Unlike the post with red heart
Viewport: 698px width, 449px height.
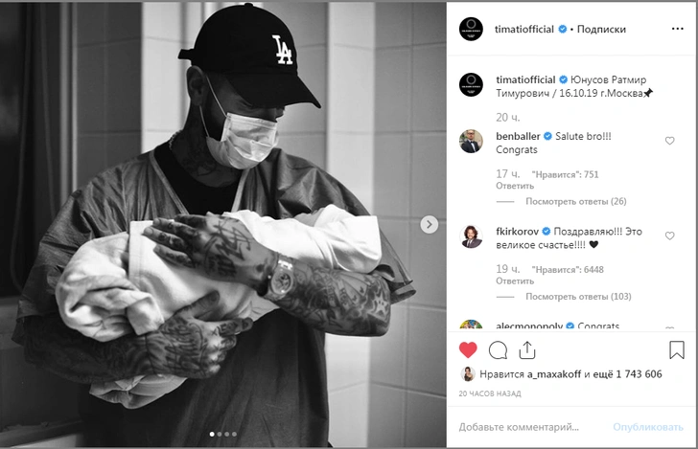[x=468, y=350]
